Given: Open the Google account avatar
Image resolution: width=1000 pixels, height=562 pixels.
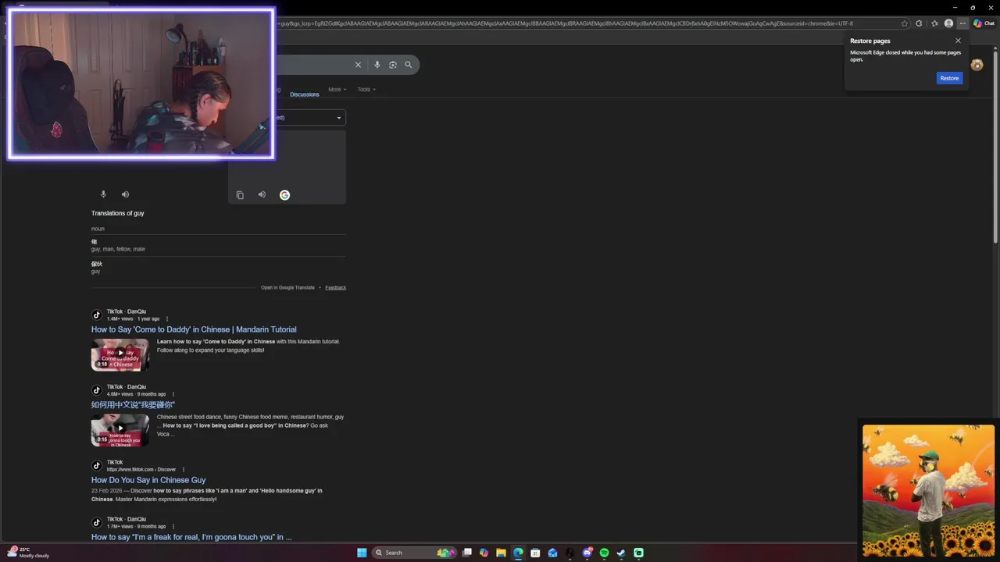Looking at the screenshot, I should 977,65.
